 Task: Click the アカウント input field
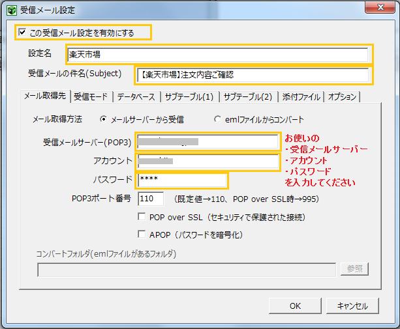click(x=208, y=161)
